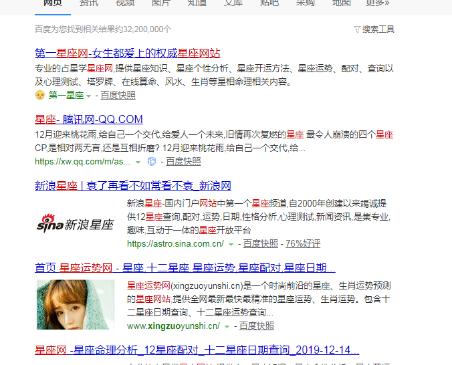
Task: Click the funnel icon beside 搜索工具
Action: (x=357, y=29)
